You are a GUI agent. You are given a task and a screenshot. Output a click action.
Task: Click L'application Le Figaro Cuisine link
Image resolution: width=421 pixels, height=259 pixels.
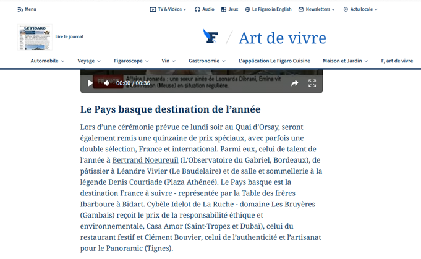pyautogui.click(x=274, y=61)
